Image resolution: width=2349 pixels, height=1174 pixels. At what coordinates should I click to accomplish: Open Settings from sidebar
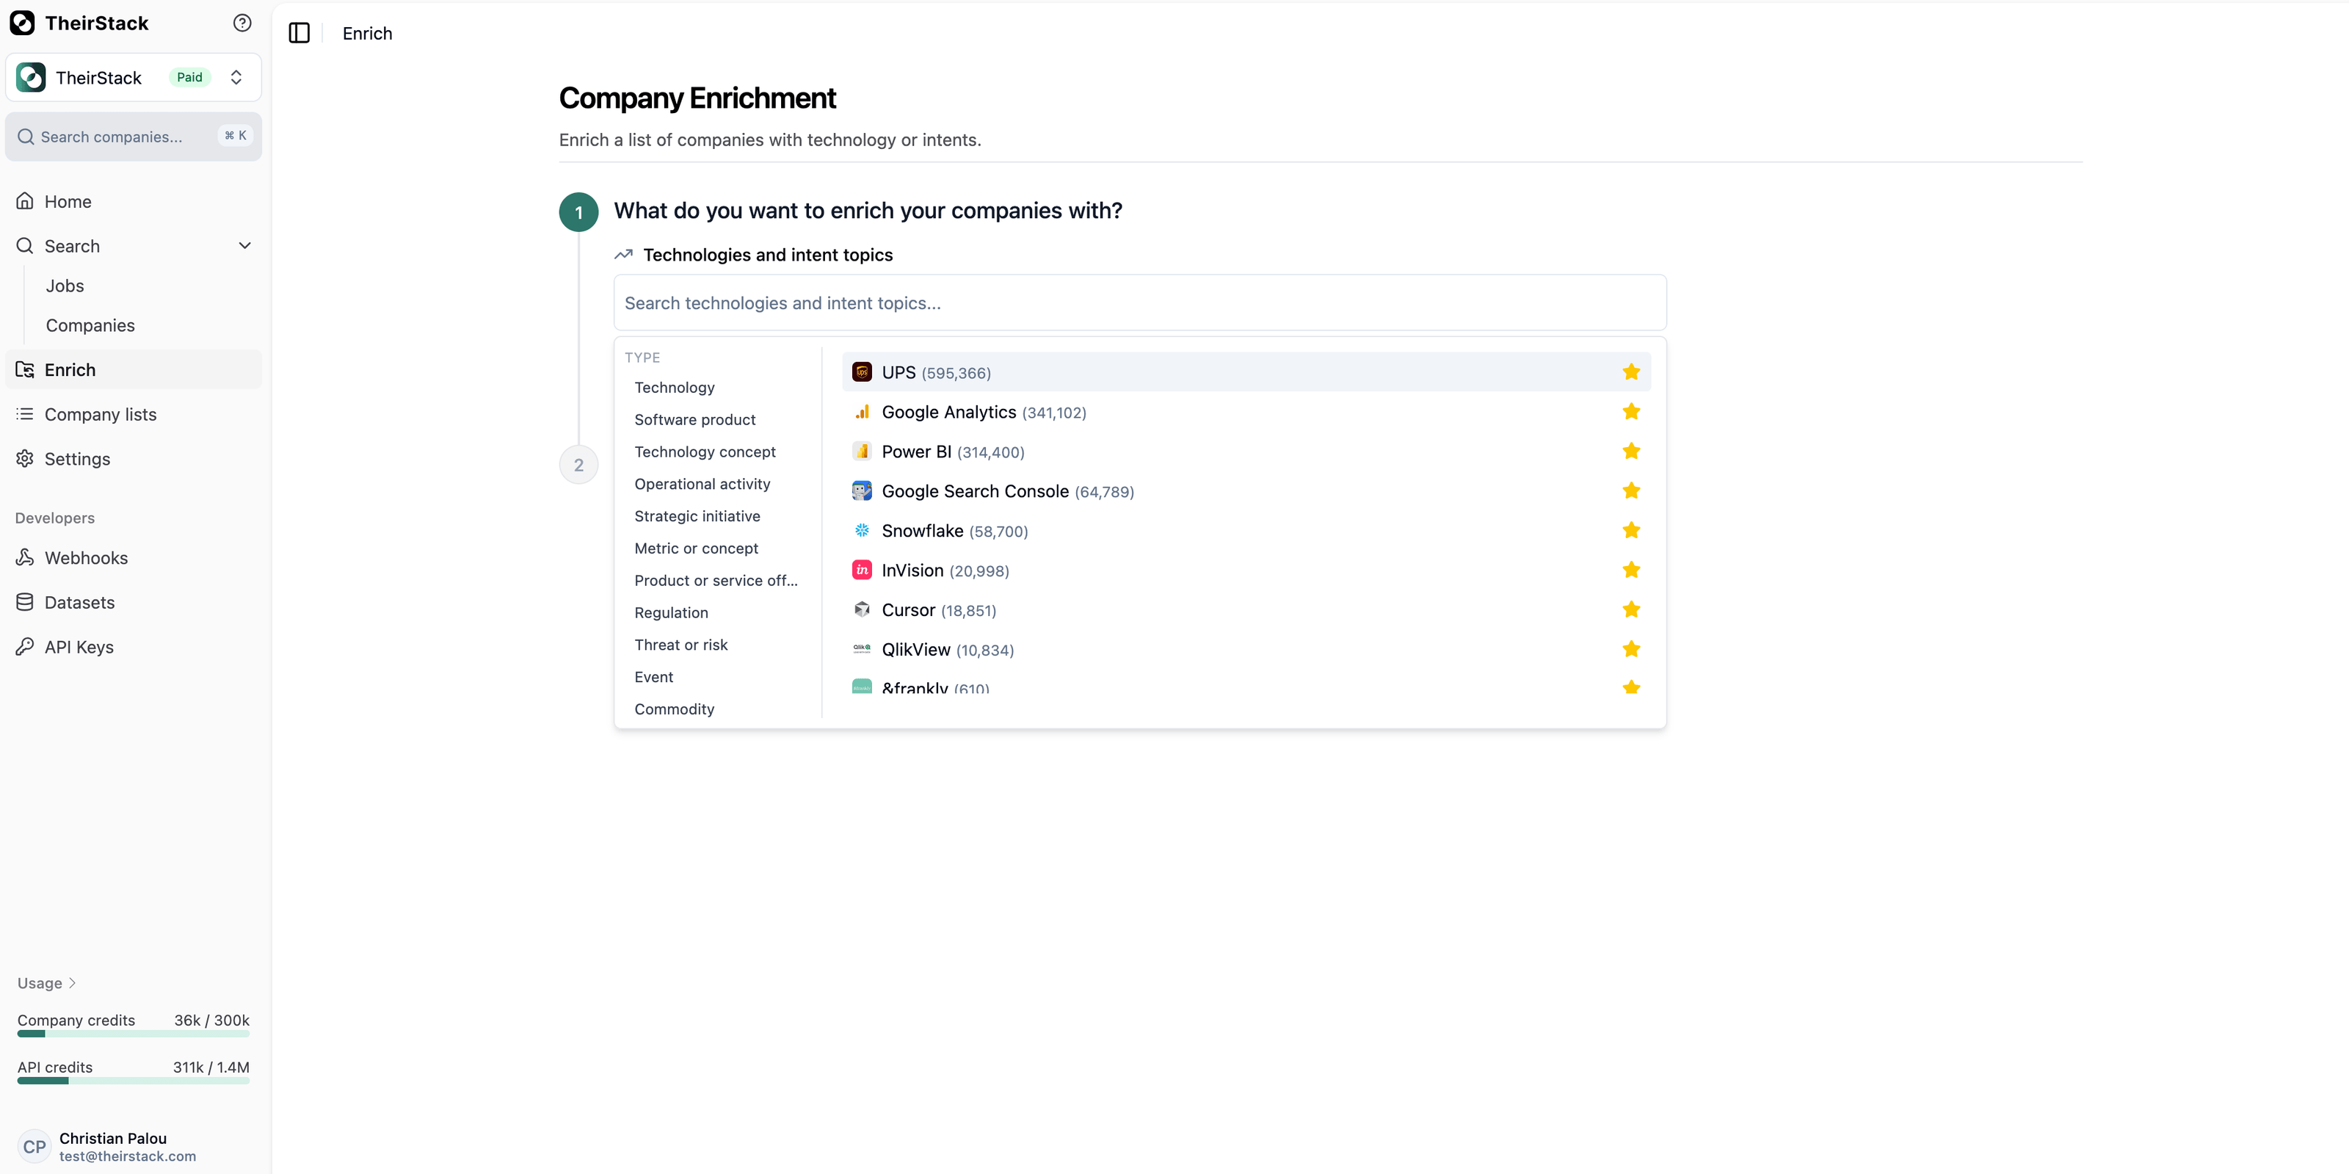[x=133, y=459]
